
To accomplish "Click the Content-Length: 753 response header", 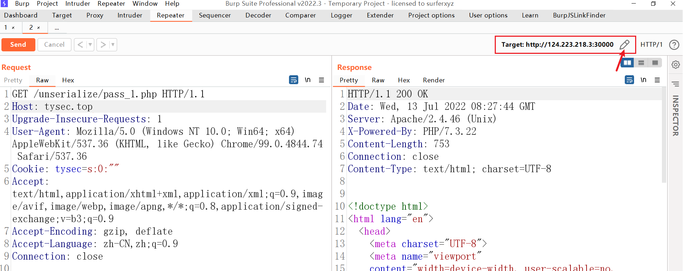I will click(x=399, y=144).
